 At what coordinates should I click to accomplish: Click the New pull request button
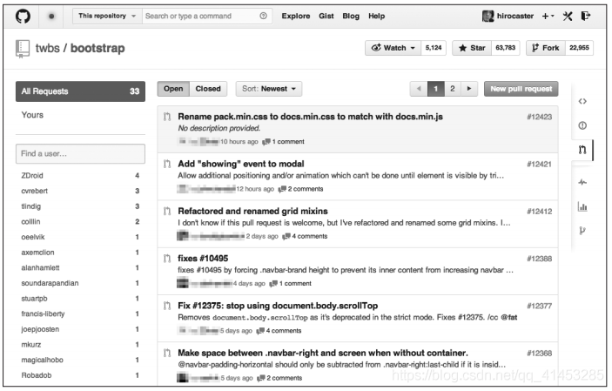pos(521,89)
